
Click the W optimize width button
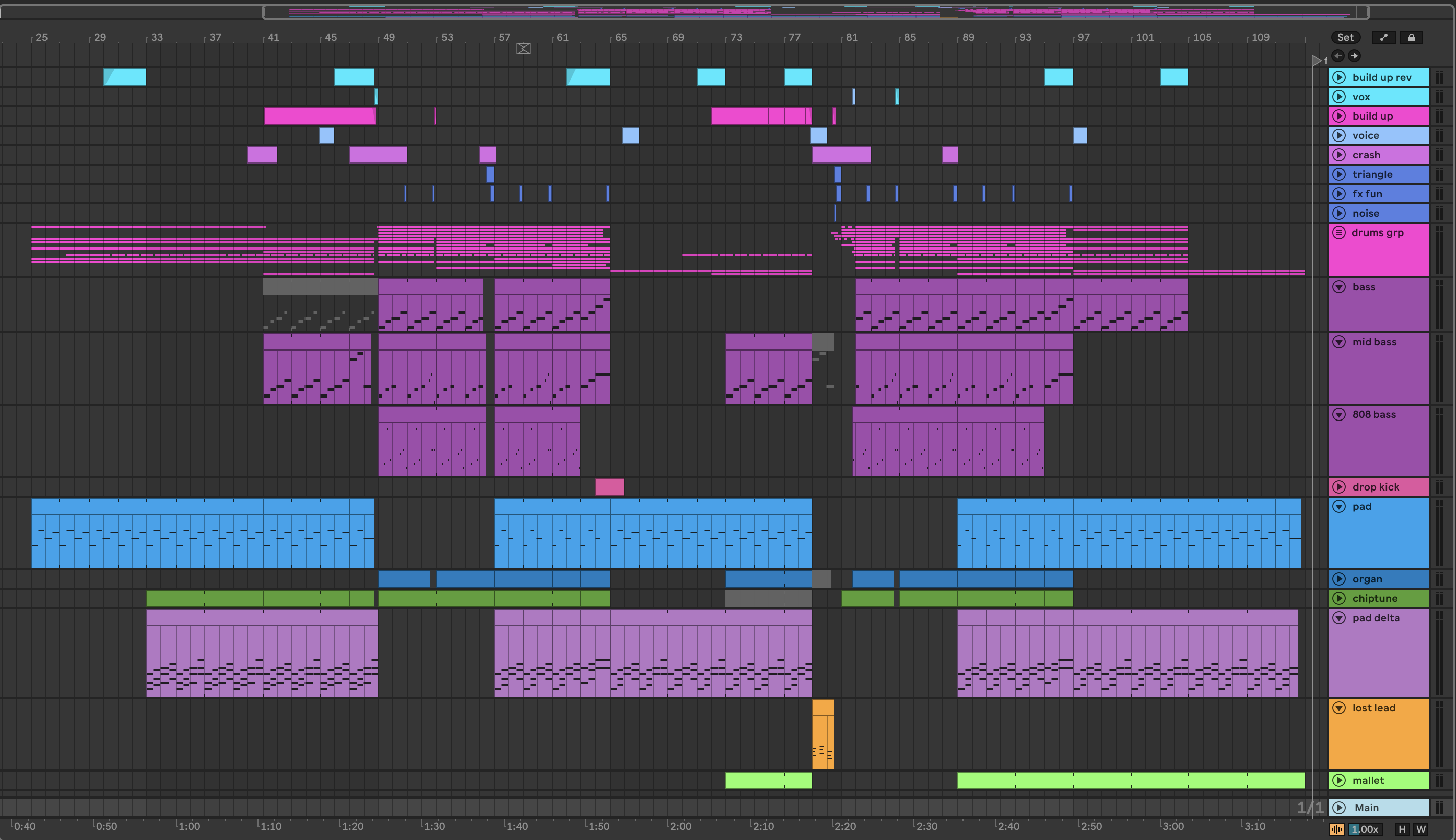(1421, 830)
